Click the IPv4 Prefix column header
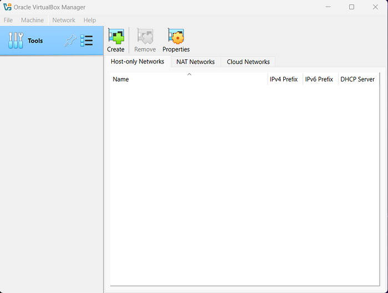 285,79
